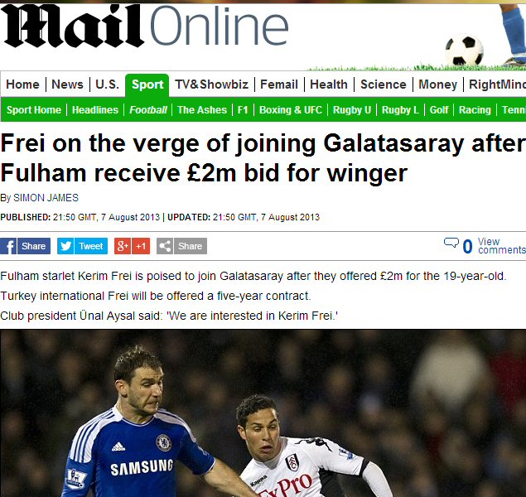This screenshot has width=526, height=497.
Task: Go to Sport Home
Action: click(x=34, y=110)
